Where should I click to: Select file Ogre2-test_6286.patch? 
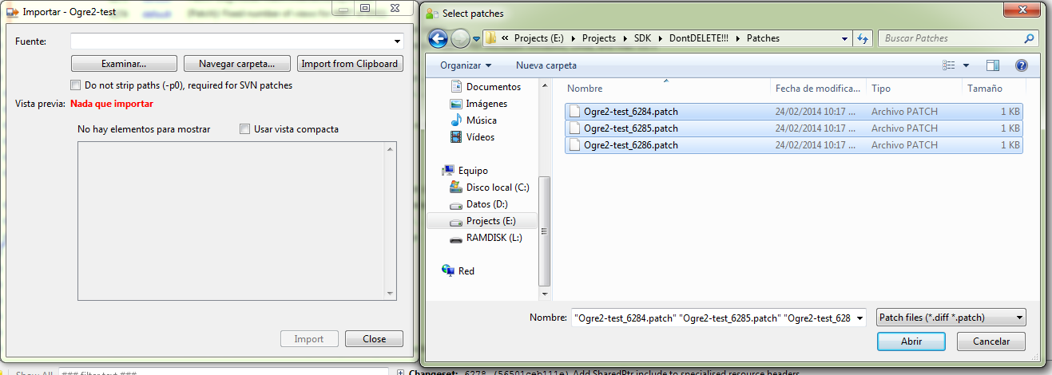coord(793,145)
